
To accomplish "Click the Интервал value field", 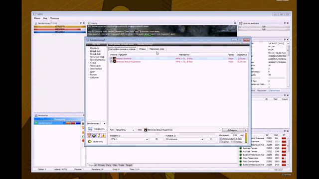I will click(x=235, y=135).
